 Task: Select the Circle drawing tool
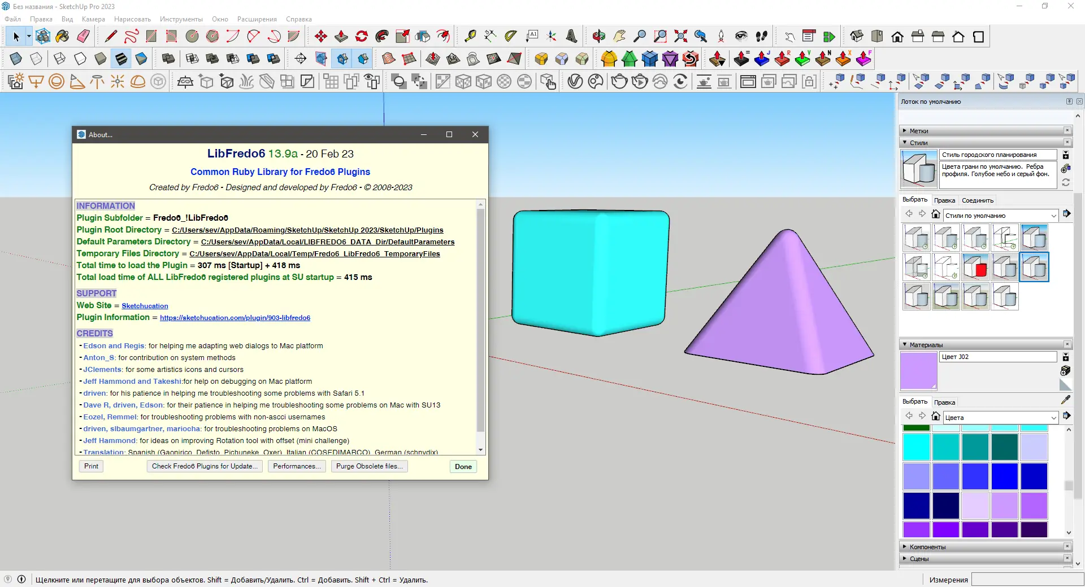tap(192, 37)
